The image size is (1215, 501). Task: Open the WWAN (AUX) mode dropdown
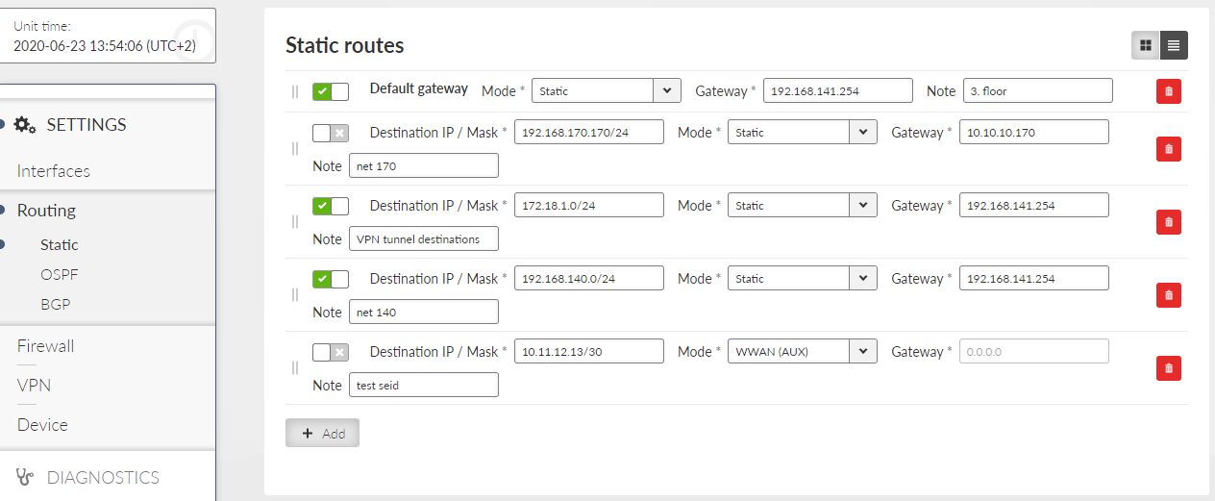pyautogui.click(x=802, y=351)
